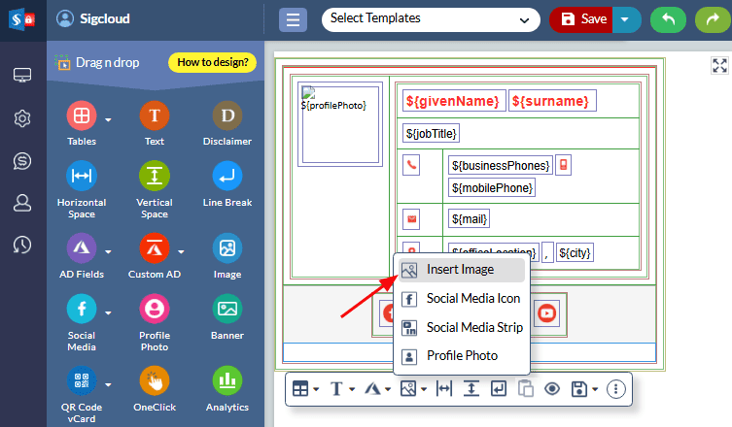This screenshot has width=732, height=427.
Task: Click the How to design? button
Action: 212,63
